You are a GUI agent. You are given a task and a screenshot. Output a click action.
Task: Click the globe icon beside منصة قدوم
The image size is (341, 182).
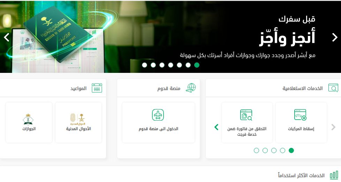pyautogui.click(x=191, y=88)
